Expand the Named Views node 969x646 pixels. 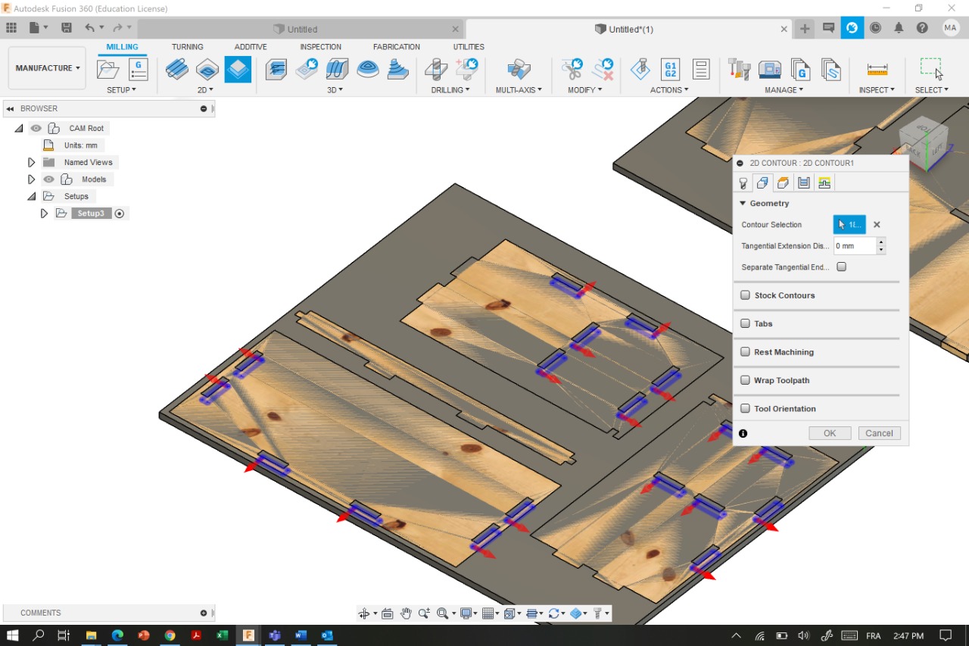coord(31,162)
